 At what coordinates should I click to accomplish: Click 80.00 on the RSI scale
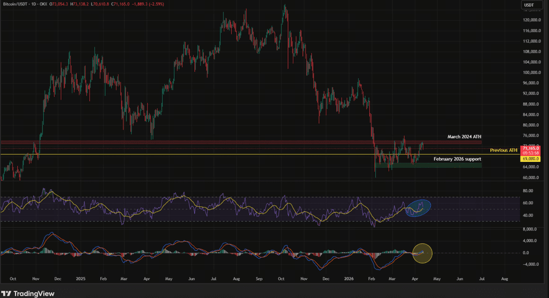[x=528, y=191]
